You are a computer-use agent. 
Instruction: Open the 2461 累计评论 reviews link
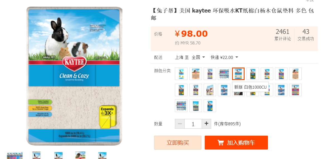tap(282, 35)
